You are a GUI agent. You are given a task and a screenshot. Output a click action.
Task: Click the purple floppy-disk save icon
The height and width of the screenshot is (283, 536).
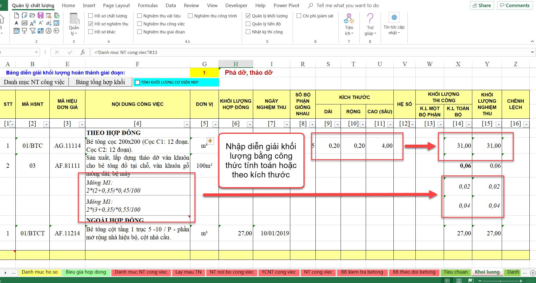click(x=41, y=15)
